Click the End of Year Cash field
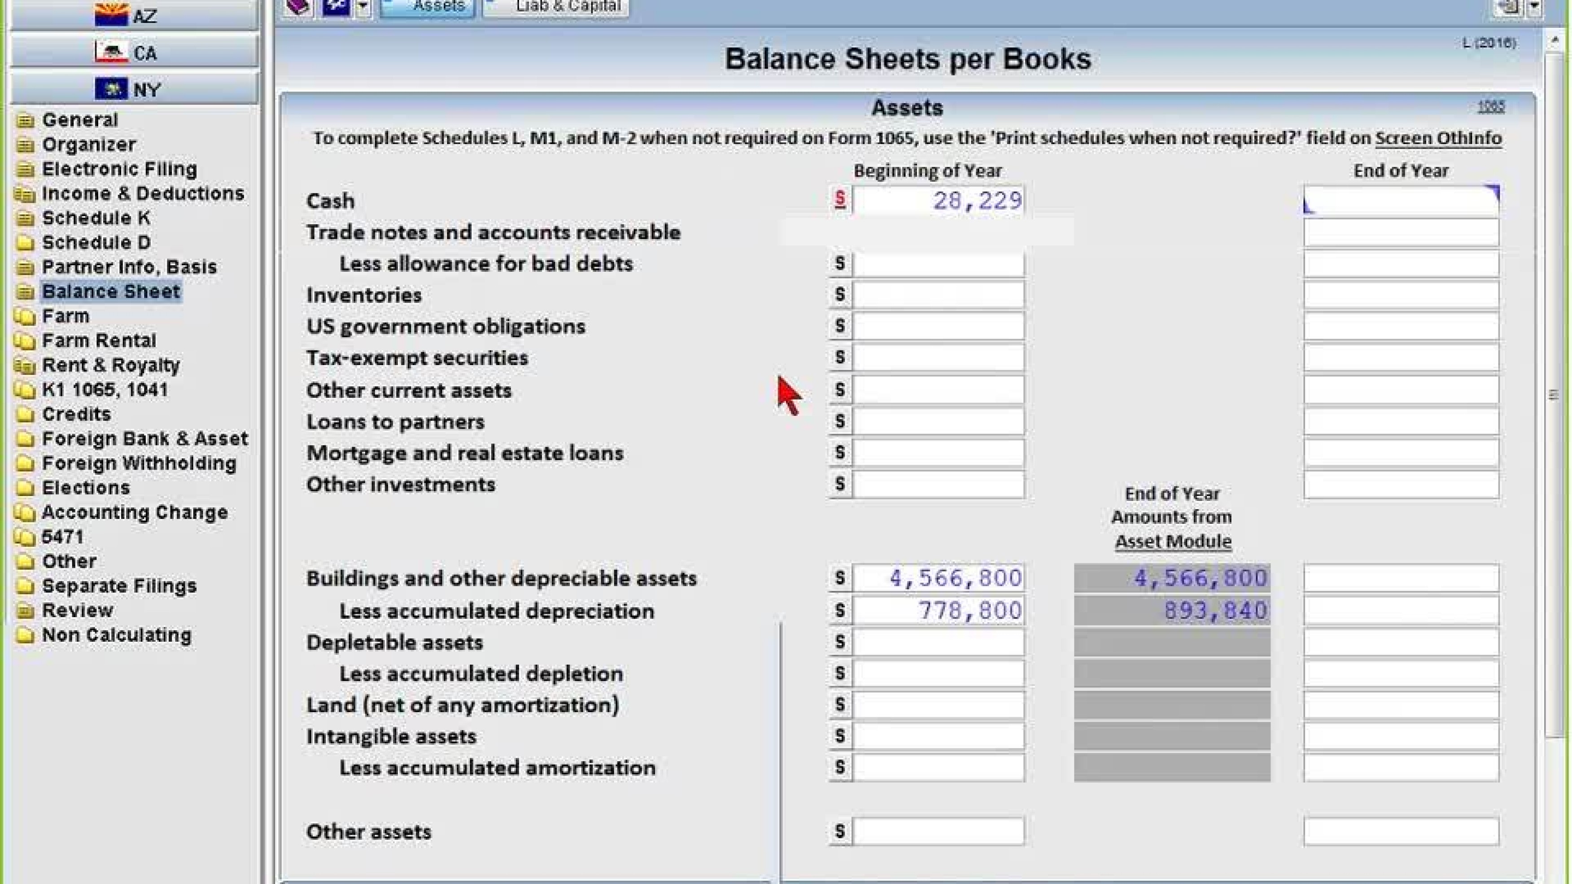This screenshot has height=884, width=1572. [x=1401, y=201]
